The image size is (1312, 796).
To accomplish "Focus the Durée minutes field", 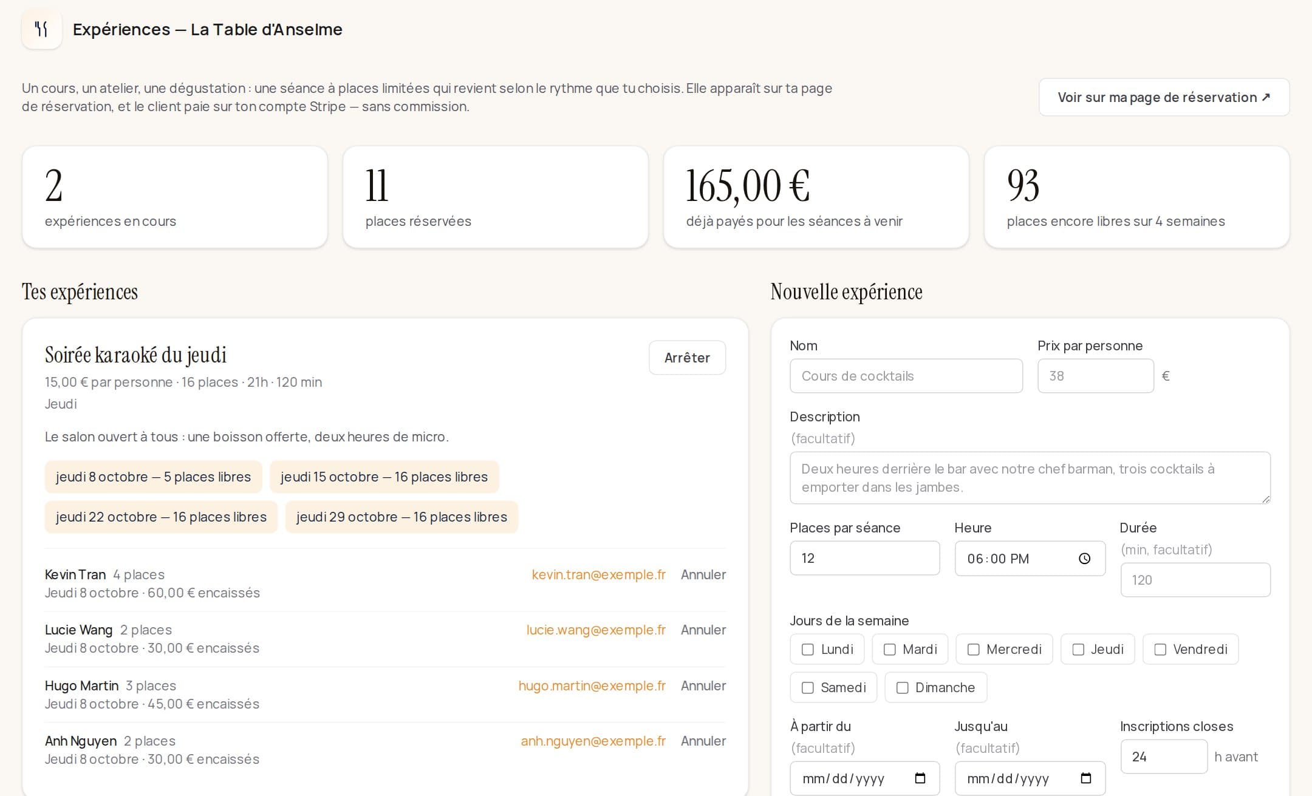I will 1195,580.
